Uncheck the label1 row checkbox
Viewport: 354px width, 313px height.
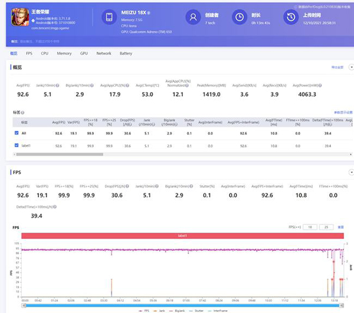tap(16, 145)
